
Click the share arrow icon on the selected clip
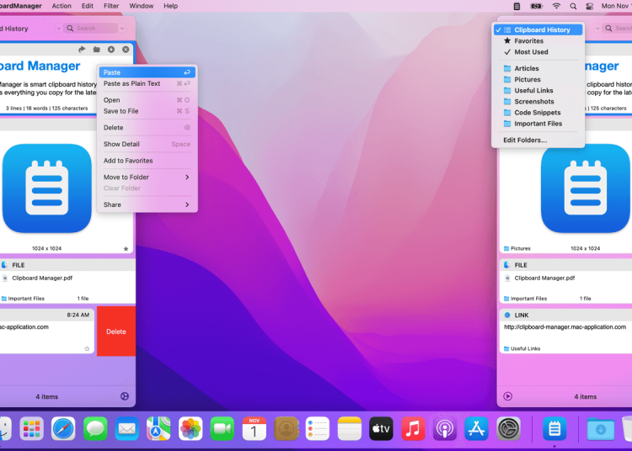pos(83,50)
